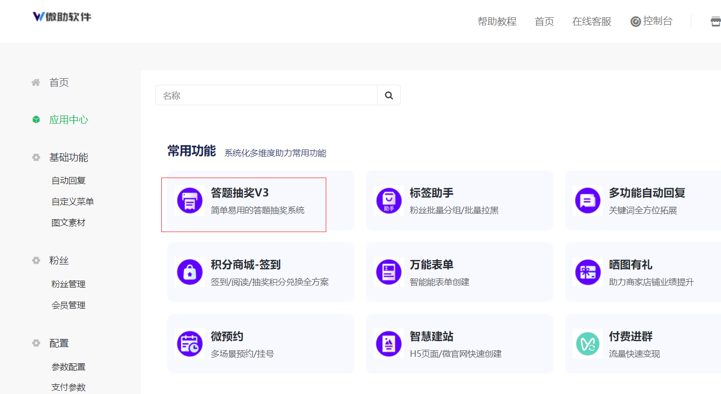
Task: Expand the 基础功能 sidebar section
Action: 68,158
